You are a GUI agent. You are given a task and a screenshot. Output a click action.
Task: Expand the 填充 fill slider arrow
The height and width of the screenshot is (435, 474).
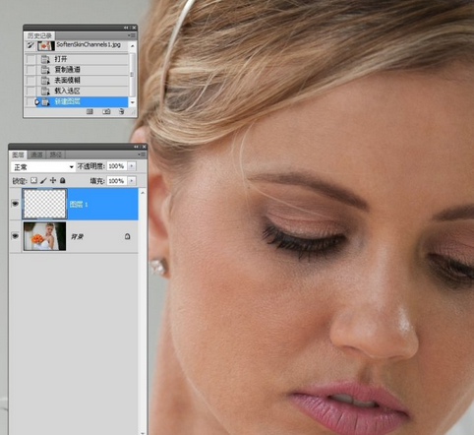[132, 181]
